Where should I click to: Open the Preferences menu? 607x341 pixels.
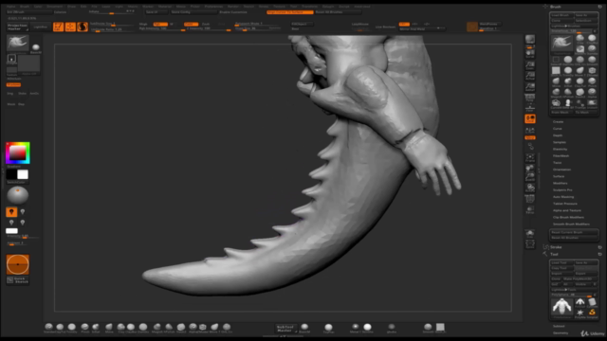213,7
